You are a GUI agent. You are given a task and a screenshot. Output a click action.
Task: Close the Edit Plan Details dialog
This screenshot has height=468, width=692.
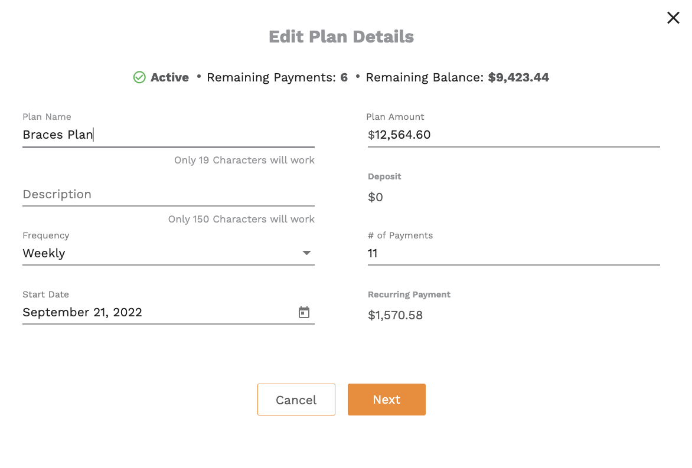(x=673, y=18)
